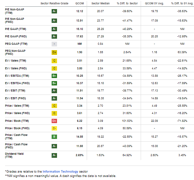
Task: Click the 101.53% sector difference value
Action: point(127,121)
